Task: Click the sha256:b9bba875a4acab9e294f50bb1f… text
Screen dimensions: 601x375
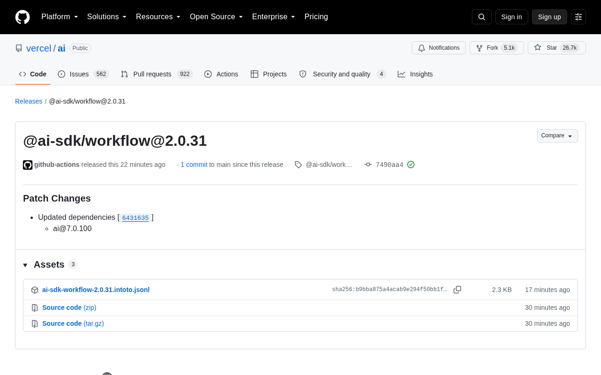Action: click(389, 290)
